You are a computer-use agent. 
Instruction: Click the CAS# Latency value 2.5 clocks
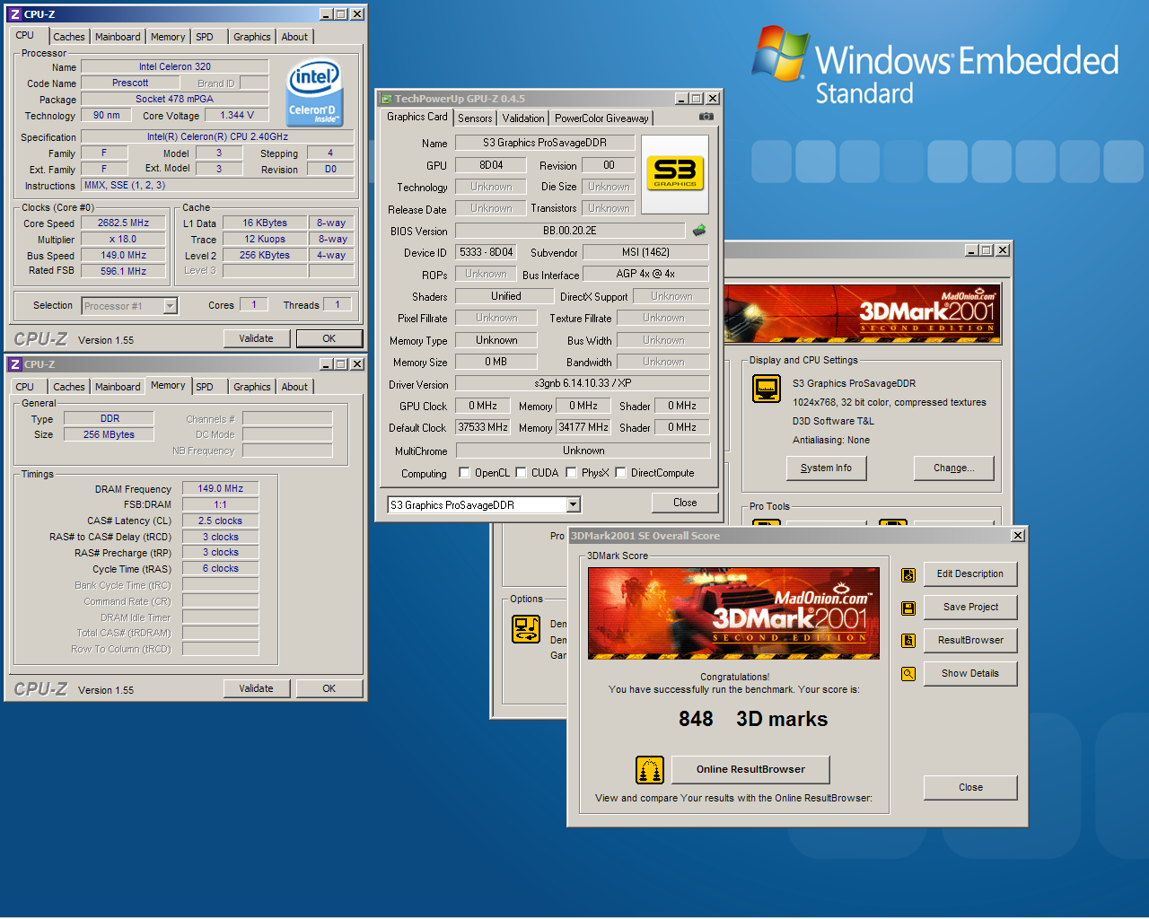tap(221, 521)
